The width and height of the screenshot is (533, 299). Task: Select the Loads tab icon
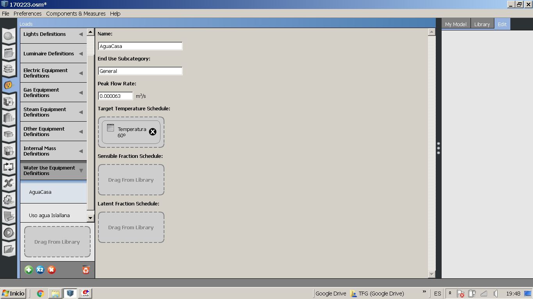[9, 85]
